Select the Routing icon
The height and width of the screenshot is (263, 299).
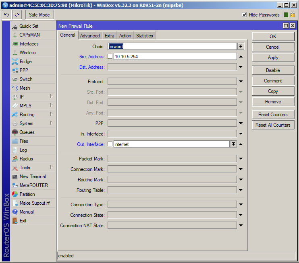coord(15,115)
